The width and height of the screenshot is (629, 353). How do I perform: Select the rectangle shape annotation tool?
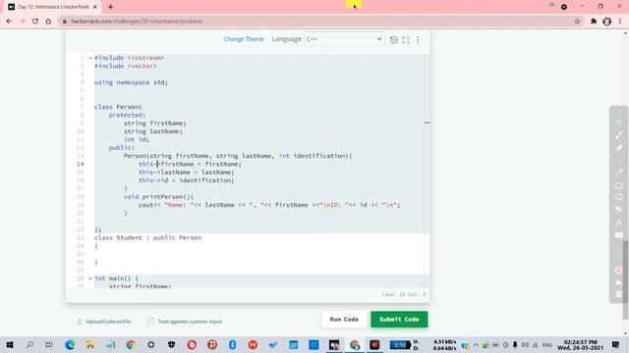click(618, 185)
